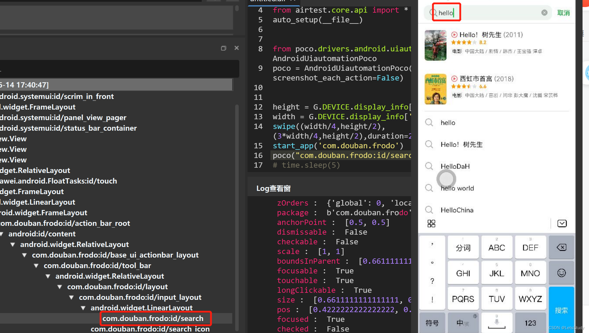Tap the blue 搜索 search key

coord(561,310)
